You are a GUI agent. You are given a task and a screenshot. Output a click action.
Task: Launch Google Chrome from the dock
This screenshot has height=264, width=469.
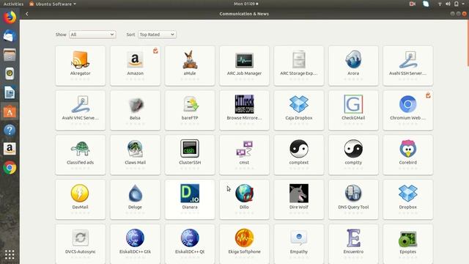point(10,168)
